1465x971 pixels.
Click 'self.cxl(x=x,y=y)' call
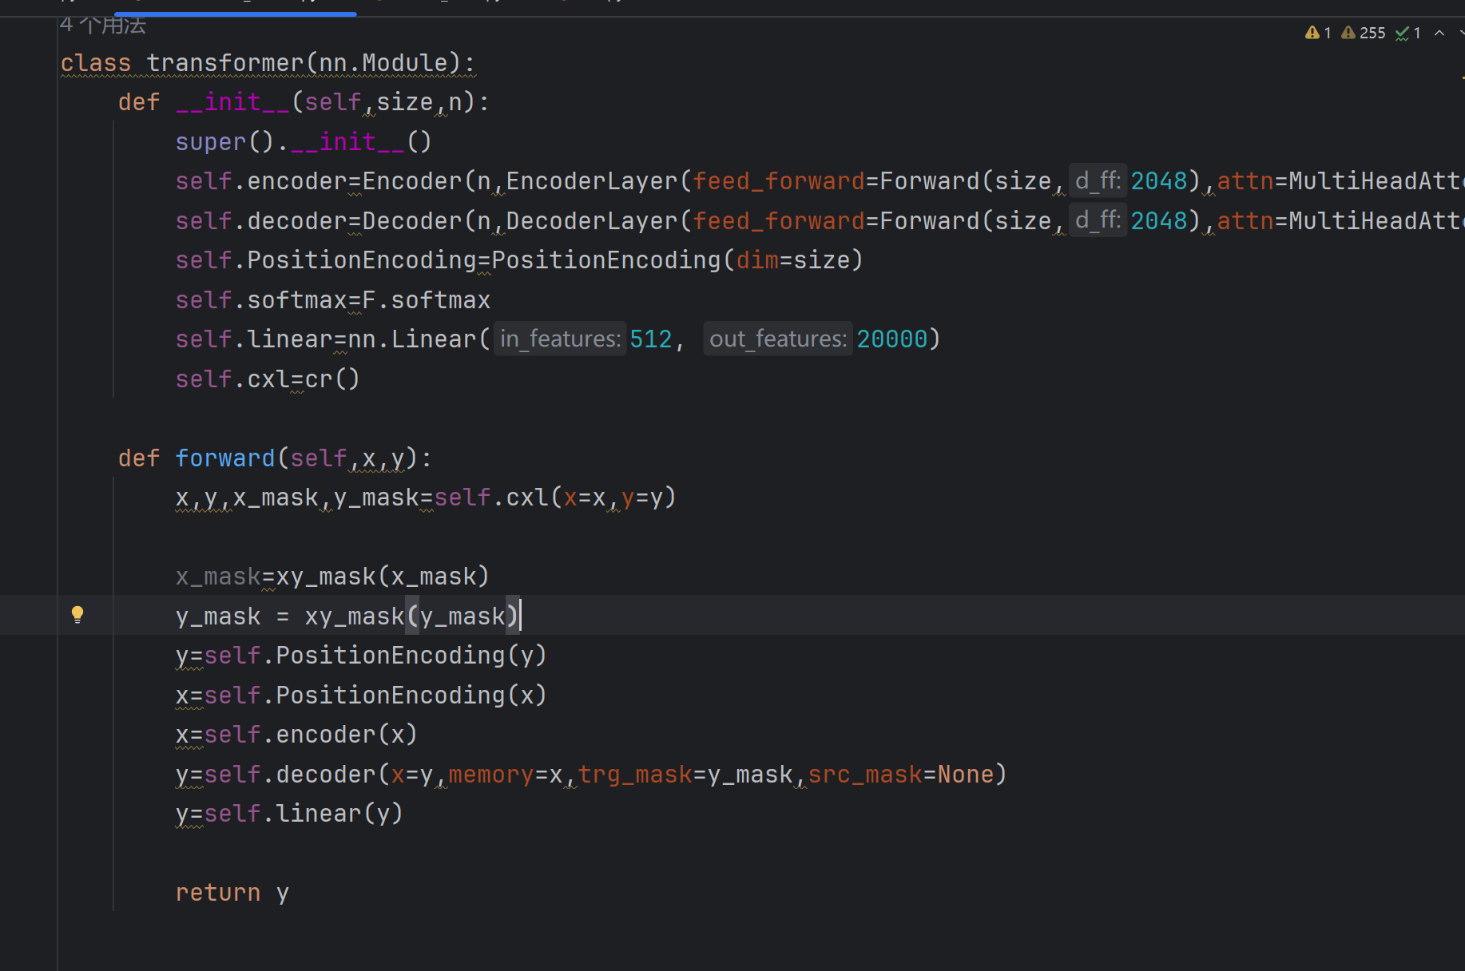click(x=555, y=497)
